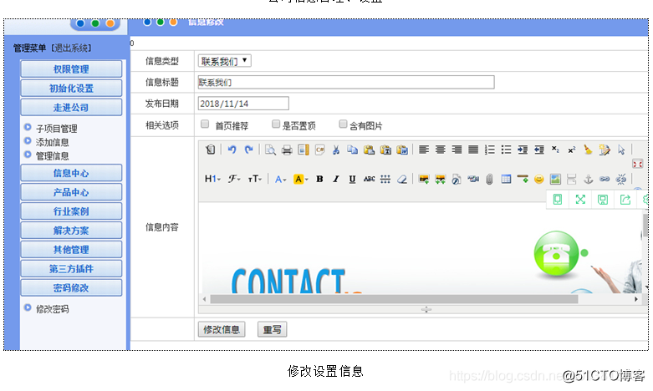The height and width of the screenshot is (391, 653).
Task: Enable the 含有图片 checkbox
Action: coord(343,124)
